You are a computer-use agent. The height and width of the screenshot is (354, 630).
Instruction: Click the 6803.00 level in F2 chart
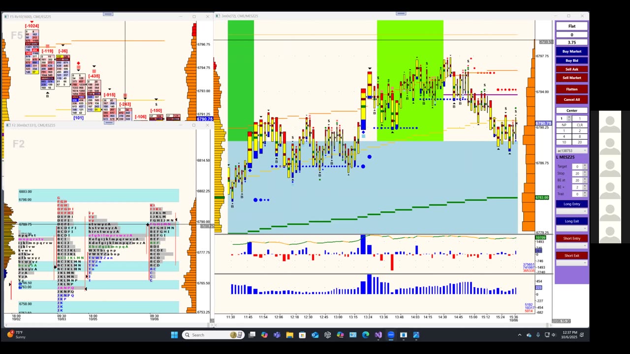[25, 192]
